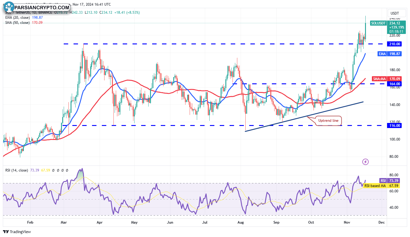Click the +18.41 (+8.53%) change text
This screenshot has width=410, height=237.
coord(127,13)
